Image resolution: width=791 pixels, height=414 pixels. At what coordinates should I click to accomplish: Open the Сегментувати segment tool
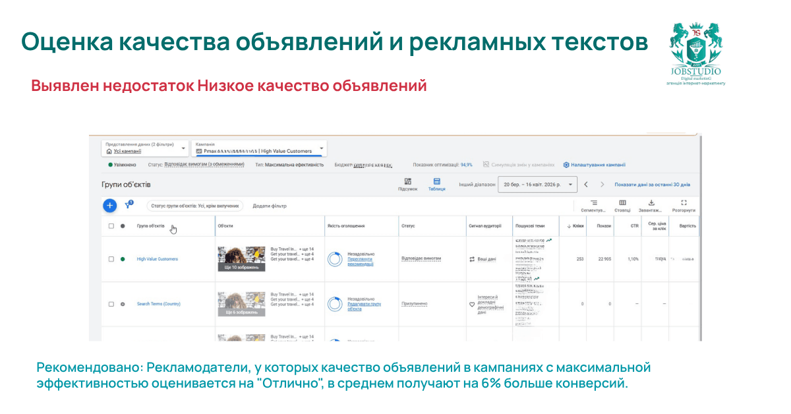tap(594, 206)
